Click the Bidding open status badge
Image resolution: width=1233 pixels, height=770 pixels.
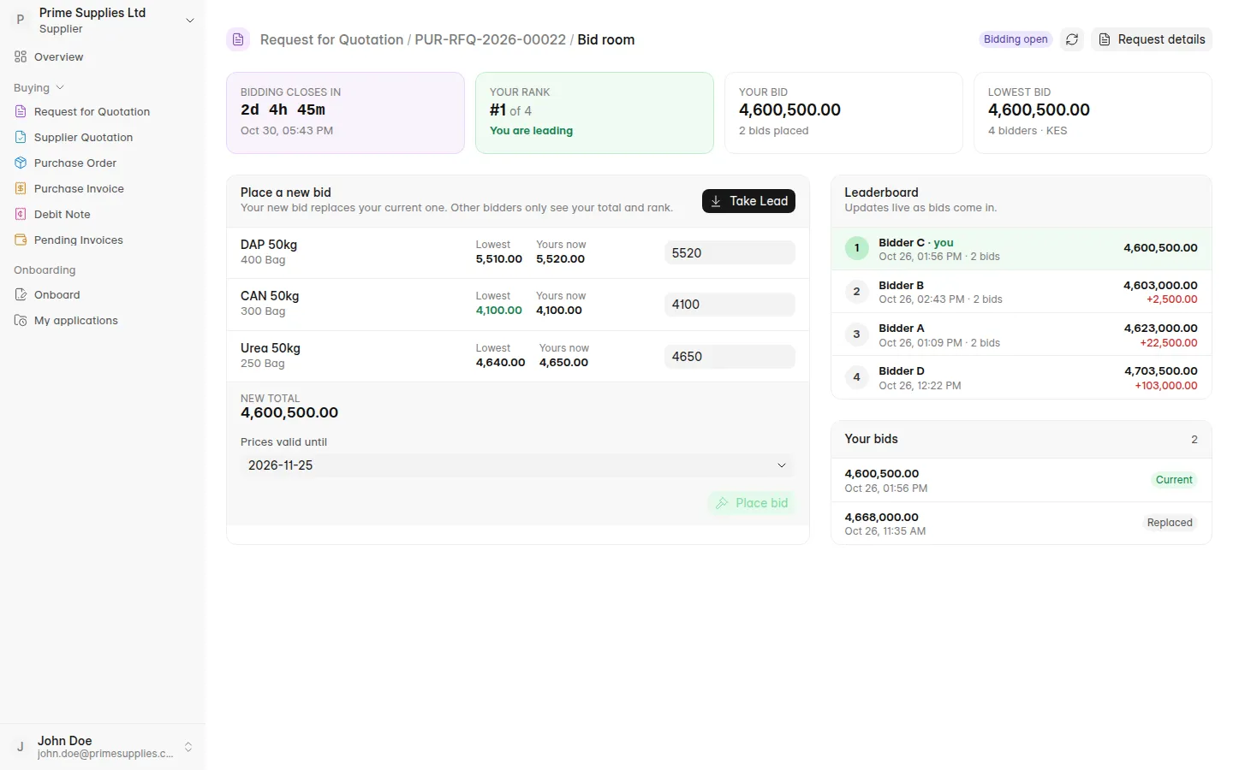click(x=1016, y=39)
